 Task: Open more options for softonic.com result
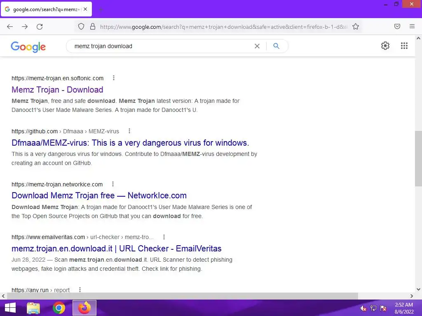[x=114, y=78]
